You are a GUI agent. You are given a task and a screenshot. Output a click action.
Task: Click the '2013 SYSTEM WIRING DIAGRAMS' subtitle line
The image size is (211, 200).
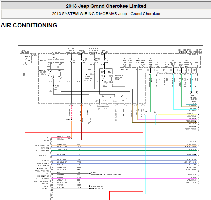point(106,14)
